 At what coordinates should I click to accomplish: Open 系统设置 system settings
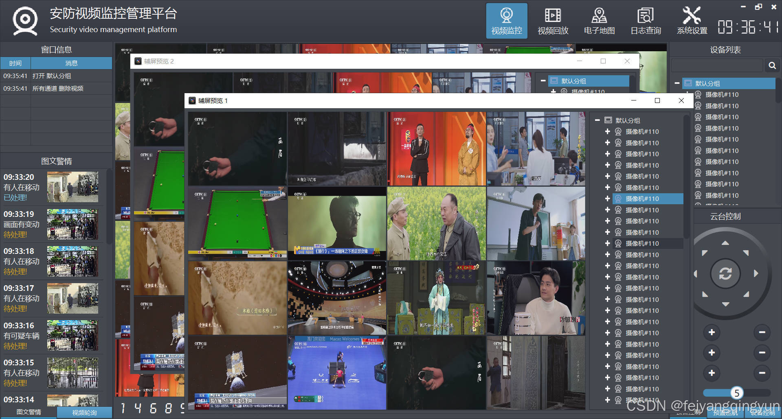tap(692, 21)
